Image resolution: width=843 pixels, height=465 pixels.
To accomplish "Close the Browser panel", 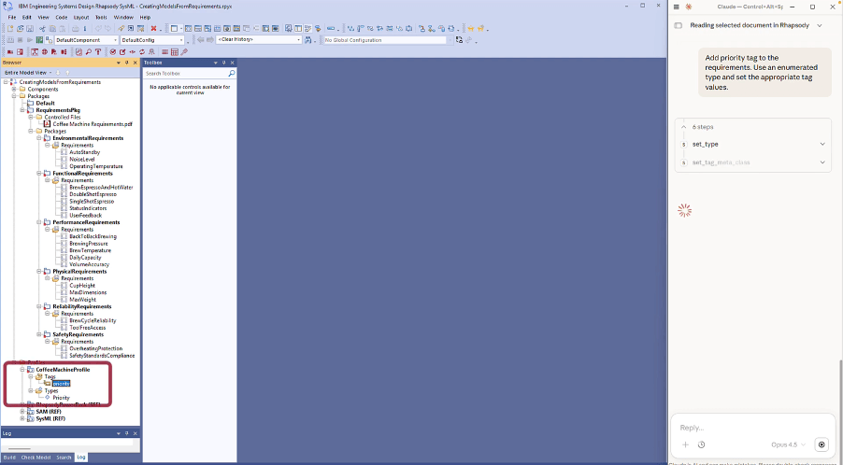I will click(x=135, y=63).
